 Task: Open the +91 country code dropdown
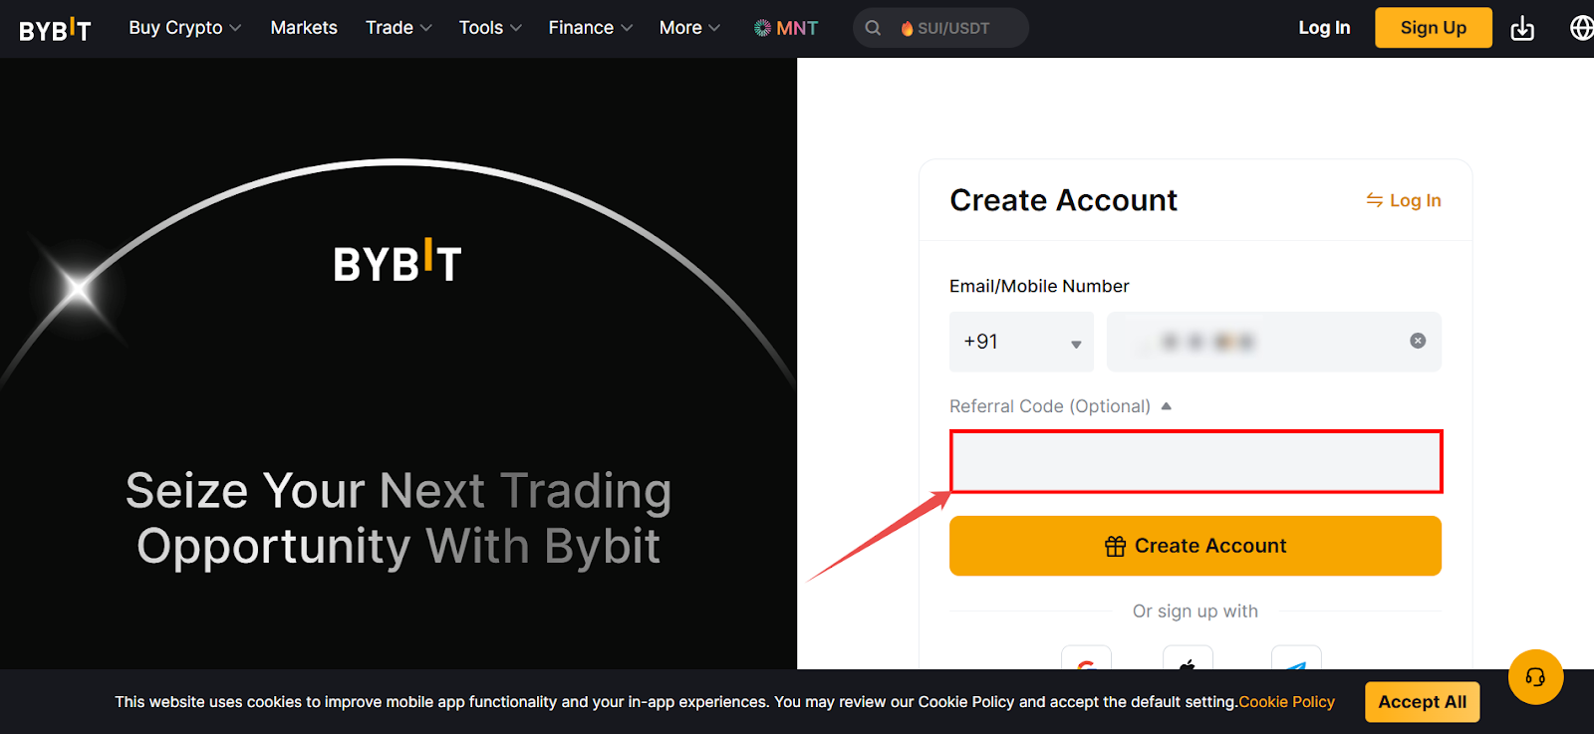point(1020,341)
